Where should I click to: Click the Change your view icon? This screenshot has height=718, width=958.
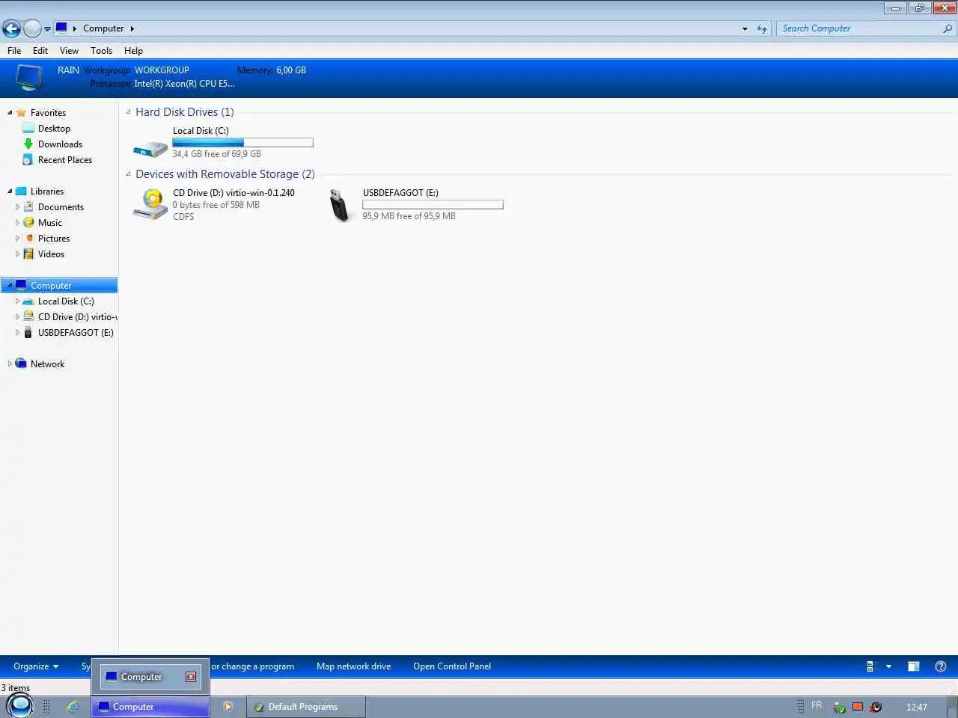[870, 666]
